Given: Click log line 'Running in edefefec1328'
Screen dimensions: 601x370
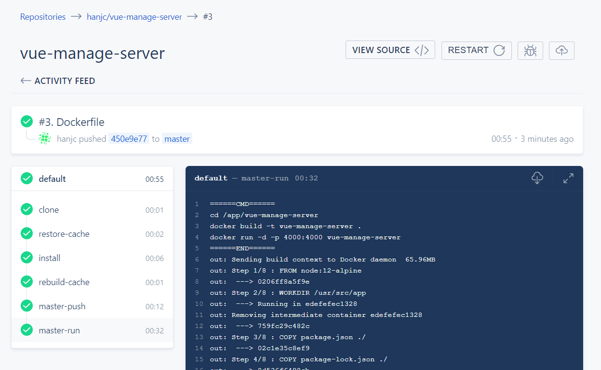Looking at the screenshot, I should (x=283, y=304).
